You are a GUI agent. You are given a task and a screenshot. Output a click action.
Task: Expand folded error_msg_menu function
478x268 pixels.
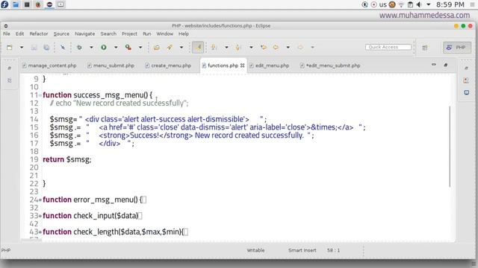tap(40, 200)
